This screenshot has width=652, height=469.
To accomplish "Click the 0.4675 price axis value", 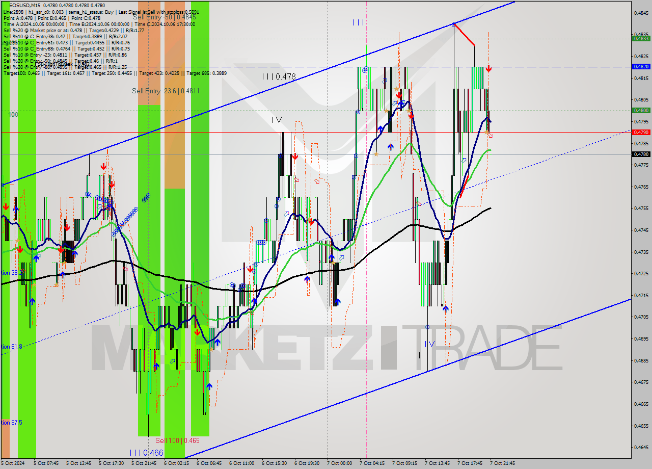I will pos(641,382).
